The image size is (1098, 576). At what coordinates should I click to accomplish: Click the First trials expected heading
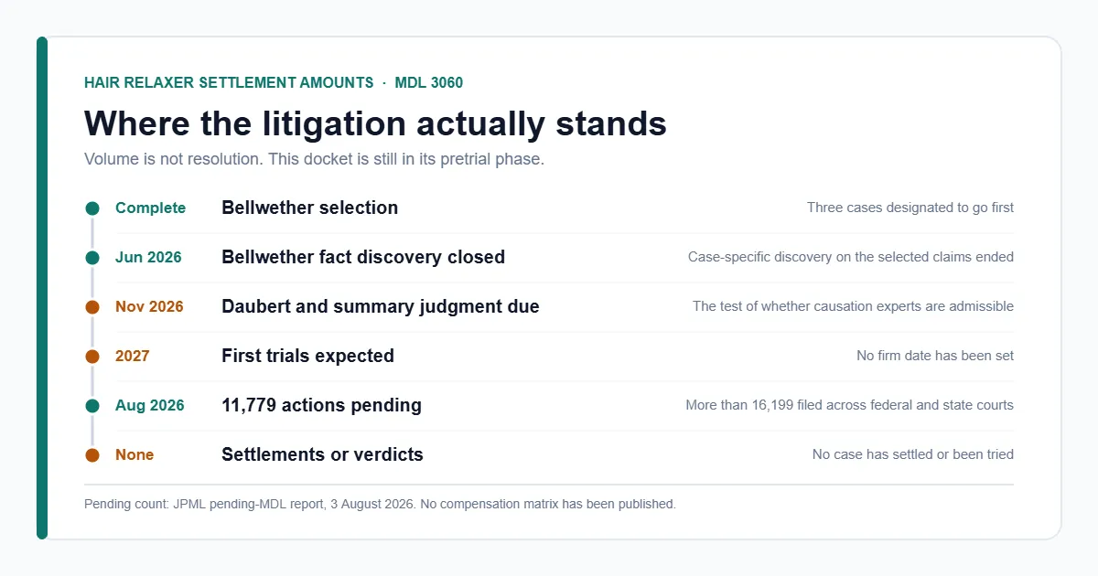tap(307, 356)
